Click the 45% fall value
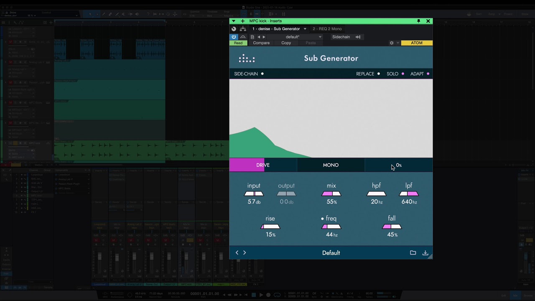The width and height of the screenshot is (535, 301). [x=392, y=235]
